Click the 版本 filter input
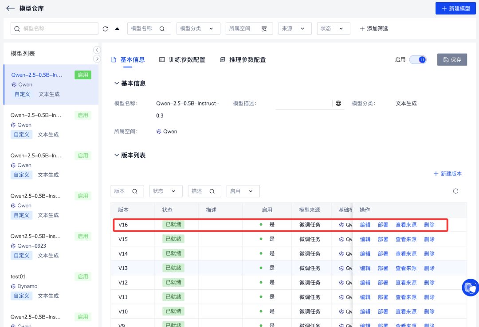The height and width of the screenshot is (327, 479). click(127, 191)
